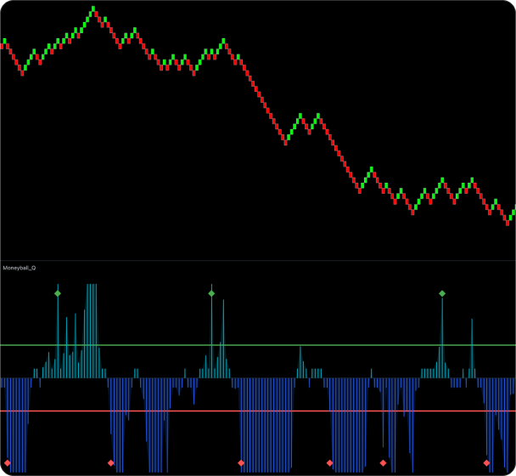Select the fourth red diamond from the left

click(x=330, y=463)
